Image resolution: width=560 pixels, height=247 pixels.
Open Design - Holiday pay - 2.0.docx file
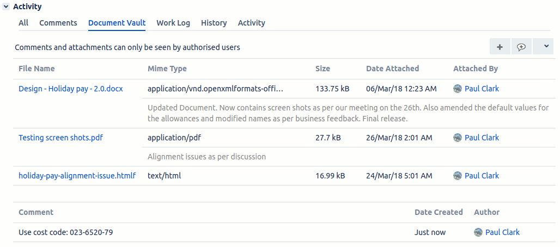coord(71,89)
